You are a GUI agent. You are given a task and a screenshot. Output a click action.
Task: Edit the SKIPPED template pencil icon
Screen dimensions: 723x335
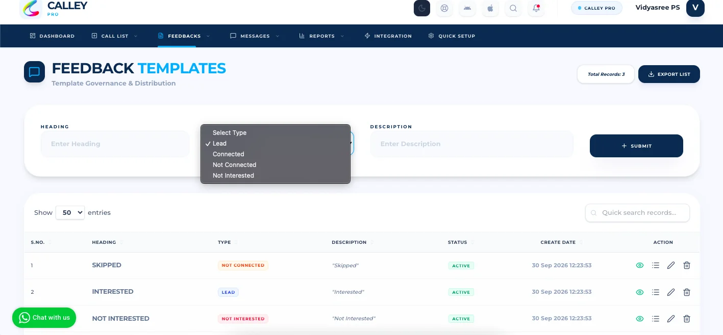[x=671, y=265]
